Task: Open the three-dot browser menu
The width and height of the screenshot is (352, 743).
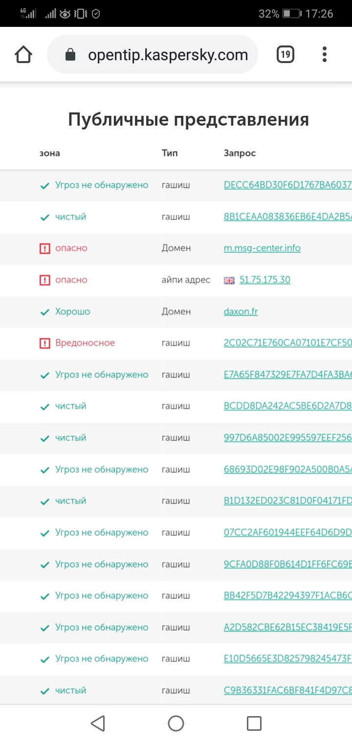Action: click(324, 54)
